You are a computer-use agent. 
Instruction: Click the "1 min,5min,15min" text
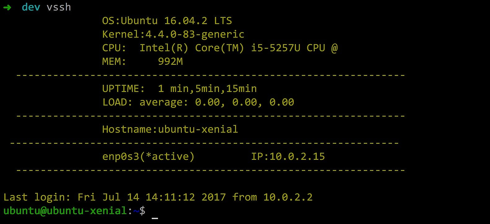coord(207,89)
